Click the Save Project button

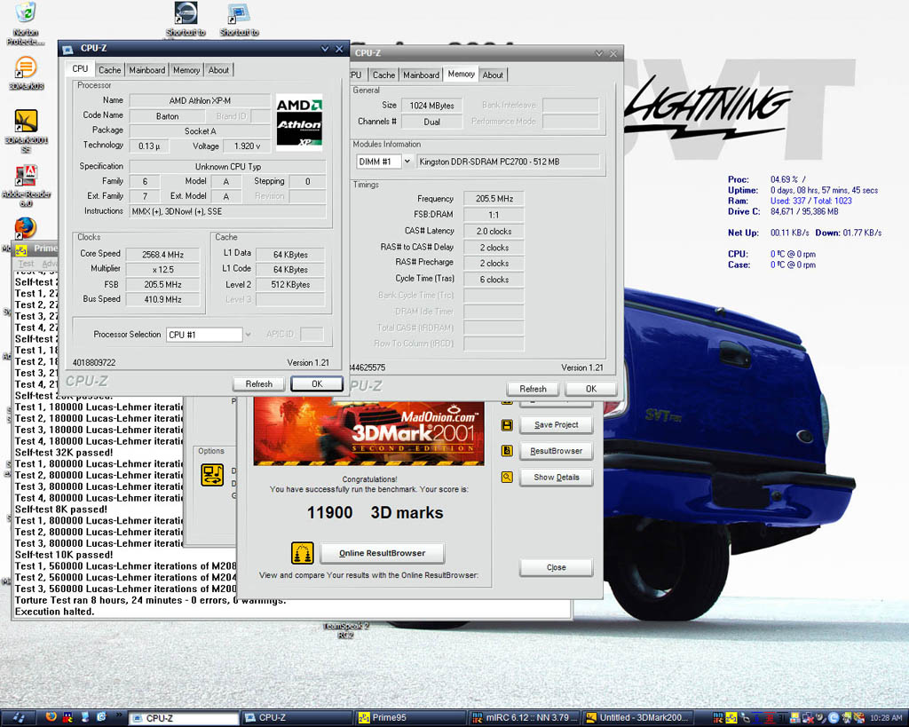(x=556, y=425)
